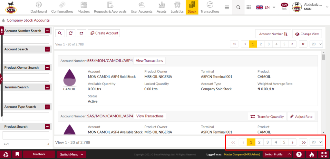The image size is (330, 159).
Task: Click the sidebar three-dot handle icon
Action: pos(2,31)
